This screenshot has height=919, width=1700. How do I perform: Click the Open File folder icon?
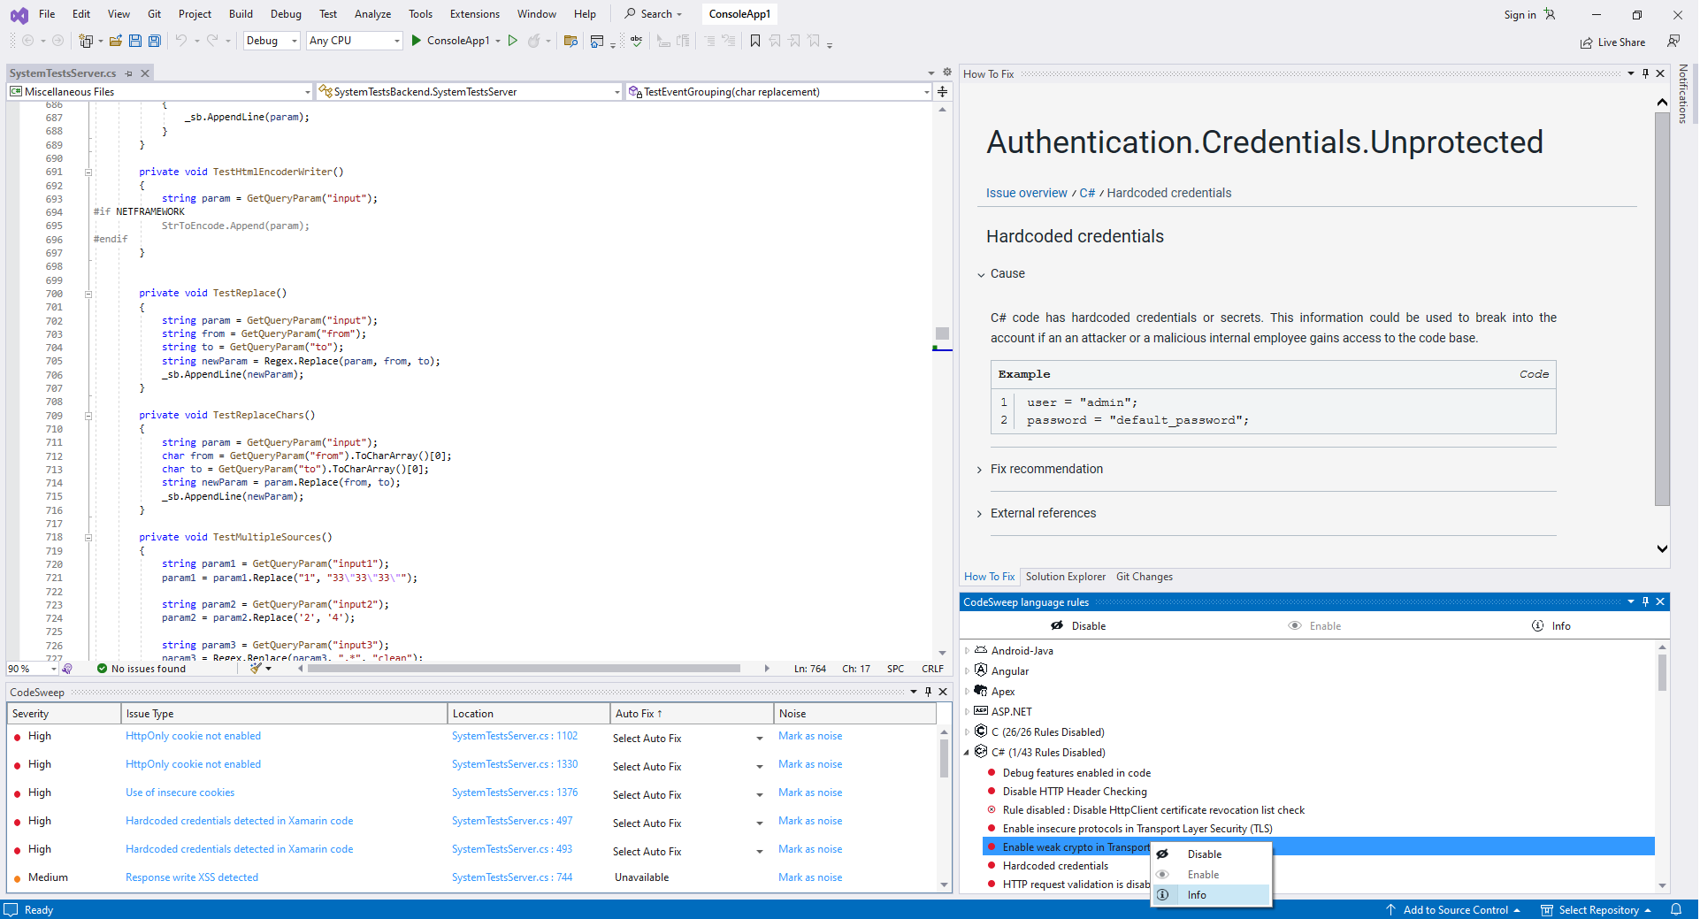point(116,41)
